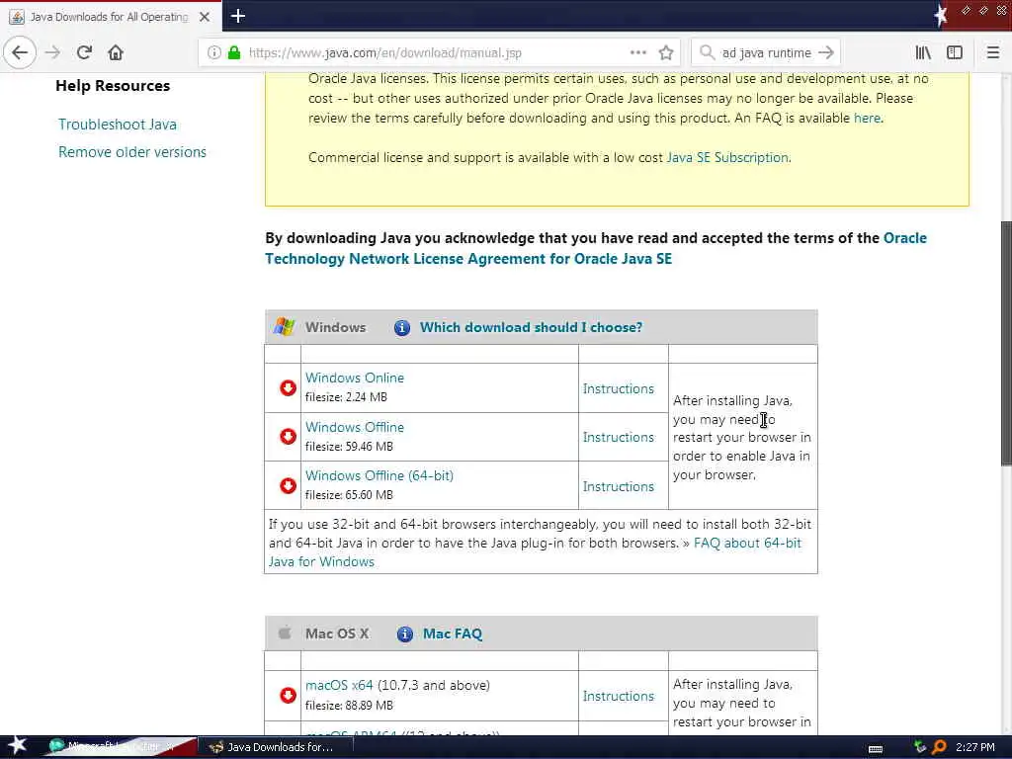Click the vertical page scrollbar thumb
Image resolution: width=1012 pixels, height=759 pixels.
[x=1005, y=342]
